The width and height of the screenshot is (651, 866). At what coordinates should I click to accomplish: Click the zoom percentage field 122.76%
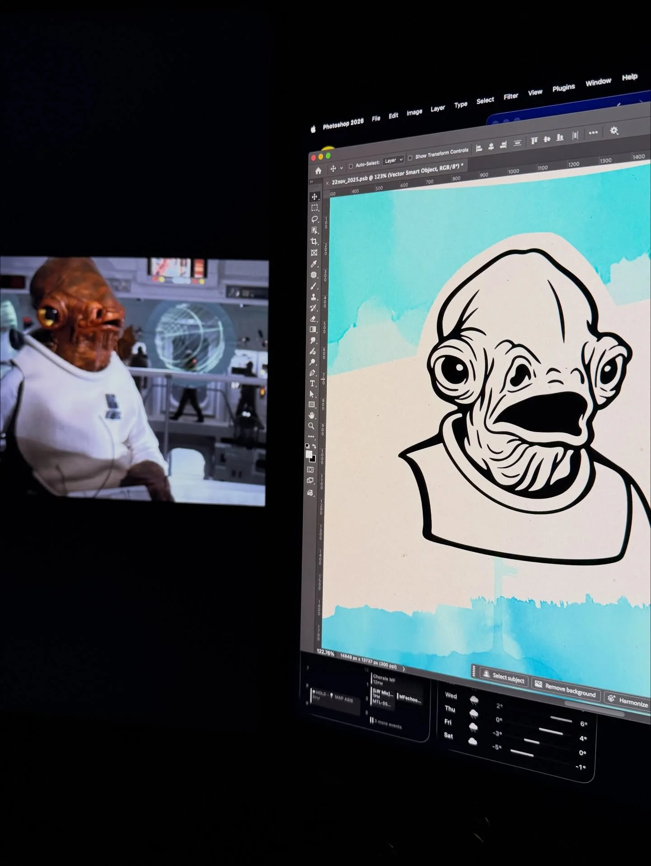click(x=325, y=653)
